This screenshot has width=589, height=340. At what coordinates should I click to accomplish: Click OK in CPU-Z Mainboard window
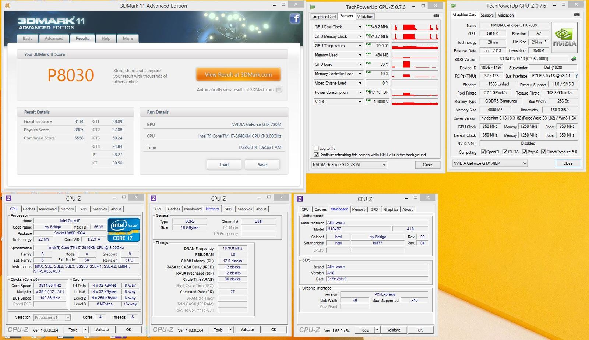click(x=420, y=330)
